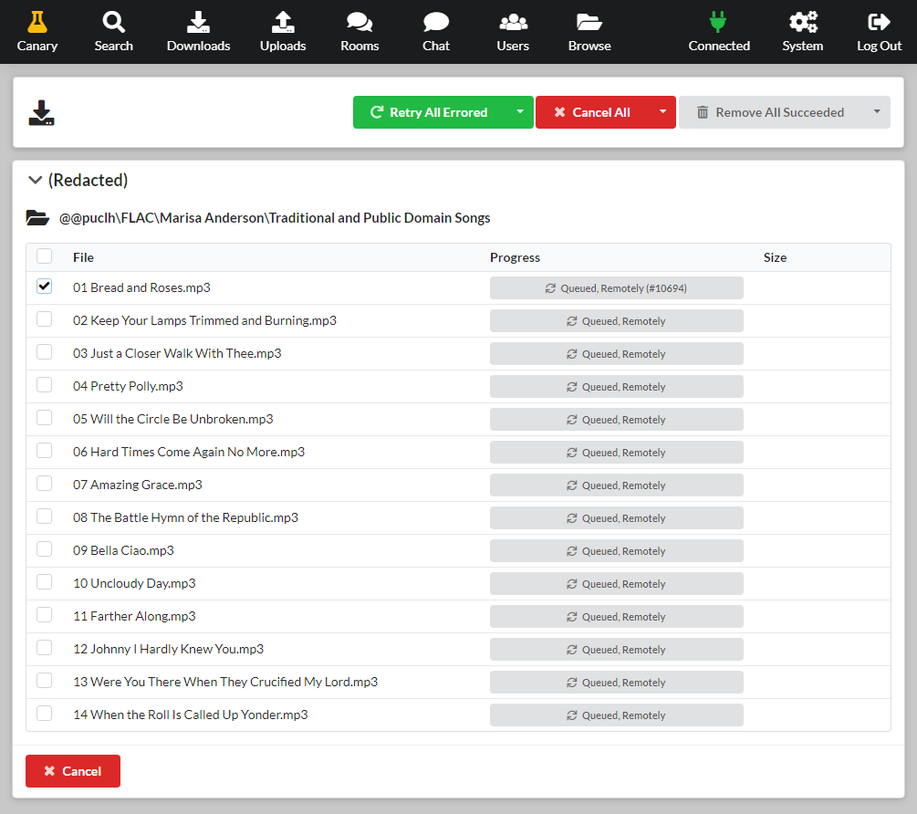The width and height of the screenshot is (917, 814).
Task: Open the Search page
Action: pos(113,31)
